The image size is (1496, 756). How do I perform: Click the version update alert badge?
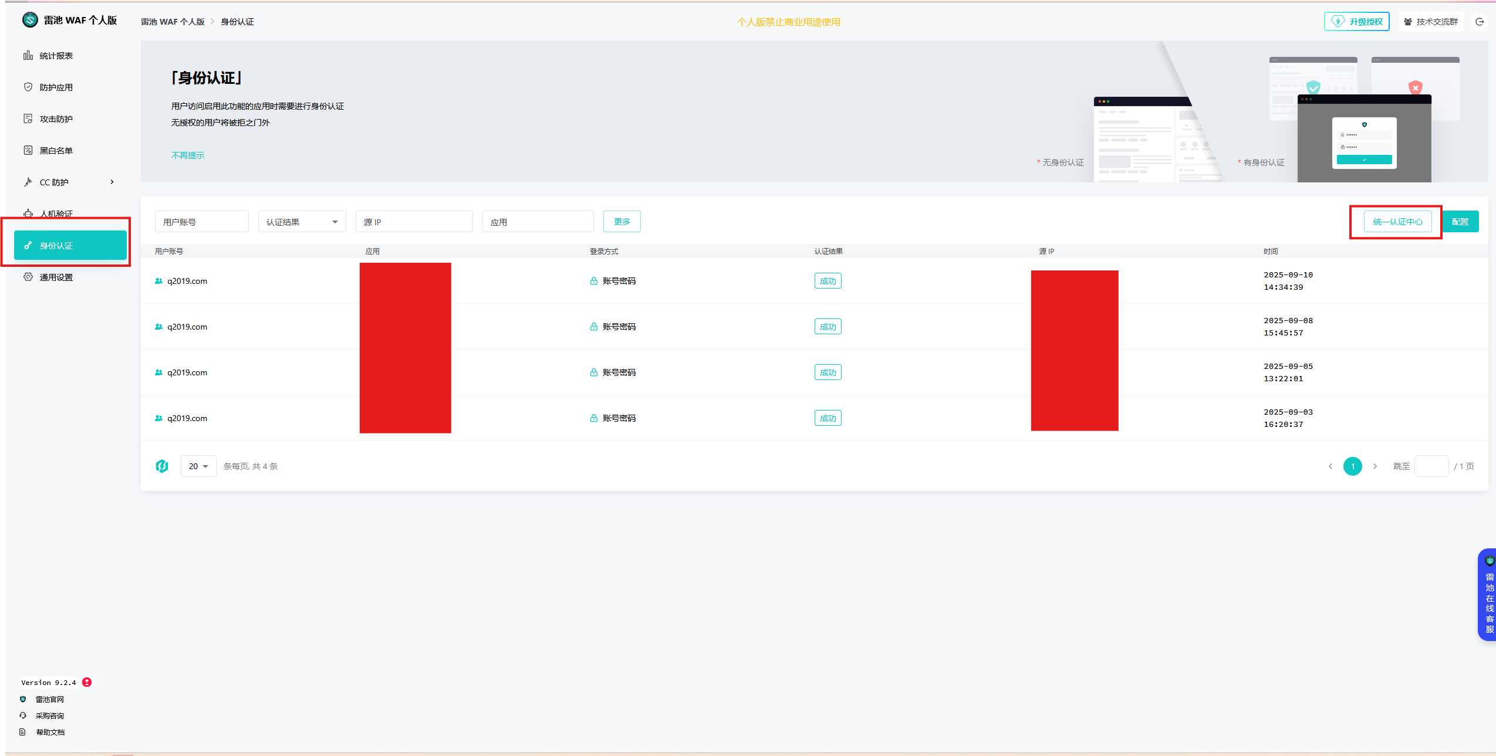[87, 682]
